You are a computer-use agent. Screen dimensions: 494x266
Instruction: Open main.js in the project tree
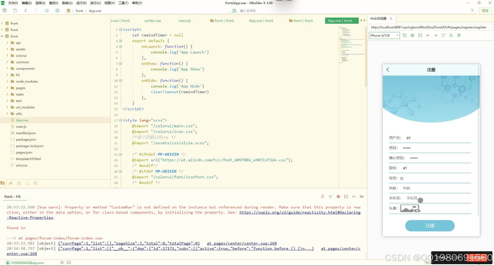pos(21,127)
